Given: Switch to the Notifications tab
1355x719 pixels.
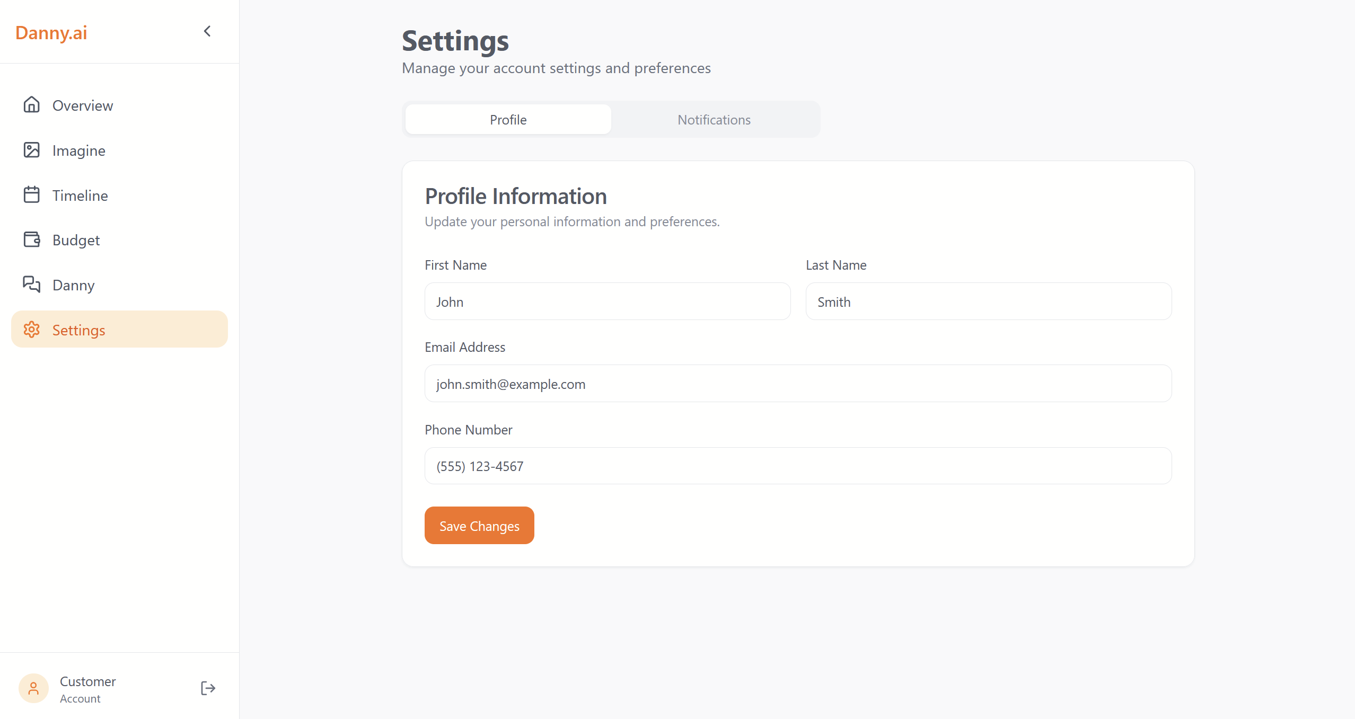Looking at the screenshot, I should (714, 120).
